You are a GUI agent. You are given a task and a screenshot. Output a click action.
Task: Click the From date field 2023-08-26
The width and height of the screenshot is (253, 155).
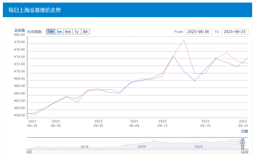coord(198,32)
